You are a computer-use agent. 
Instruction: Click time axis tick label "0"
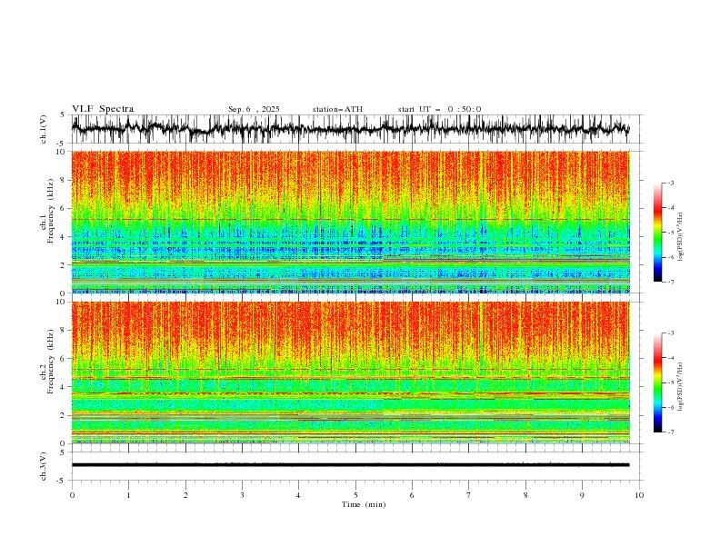72,495
